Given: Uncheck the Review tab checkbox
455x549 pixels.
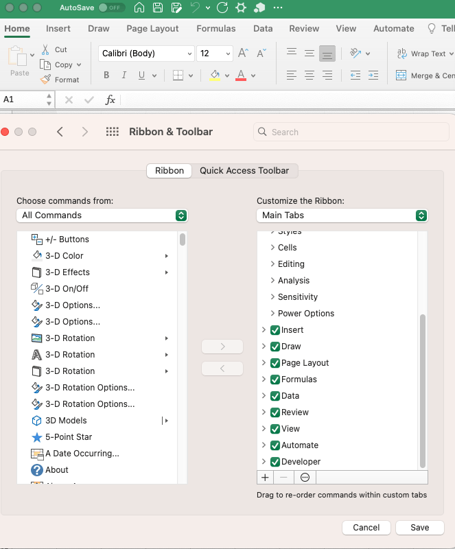Looking at the screenshot, I should tap(275, 412).
